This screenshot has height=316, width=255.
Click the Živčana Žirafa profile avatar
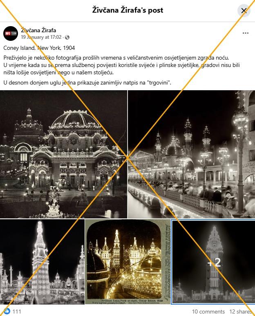[11, 33]
